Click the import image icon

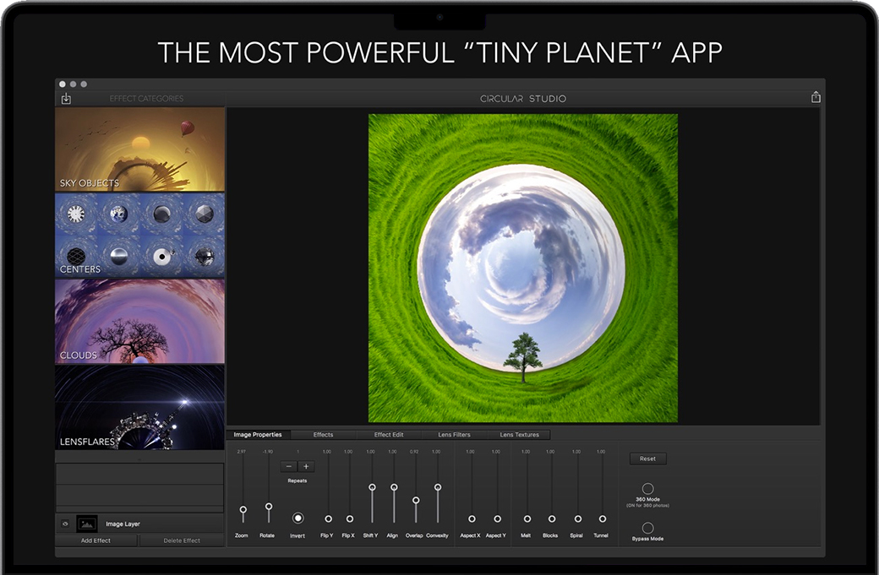pyautogui.click(x=66, y=99)
